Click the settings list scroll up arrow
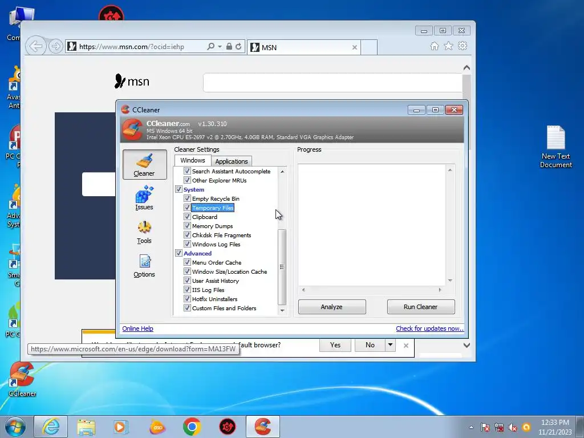584x438 pixels. coord(282,172)
